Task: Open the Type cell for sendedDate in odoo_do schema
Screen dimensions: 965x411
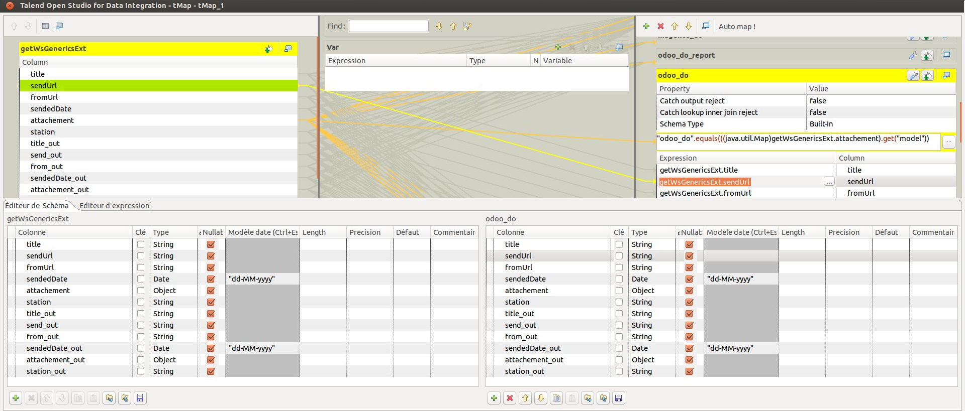Action: click(x=652, y=279)
